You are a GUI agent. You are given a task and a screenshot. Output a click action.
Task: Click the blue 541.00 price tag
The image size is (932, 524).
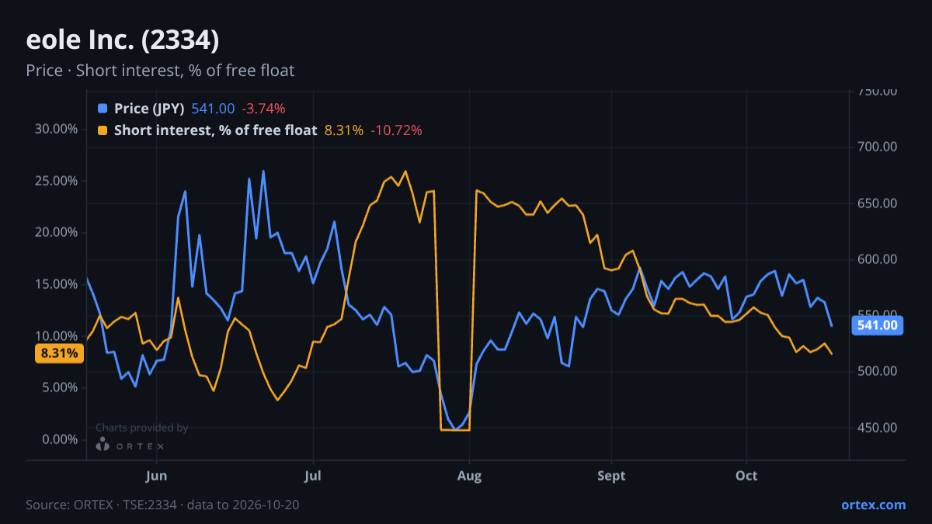click(878, 325)
